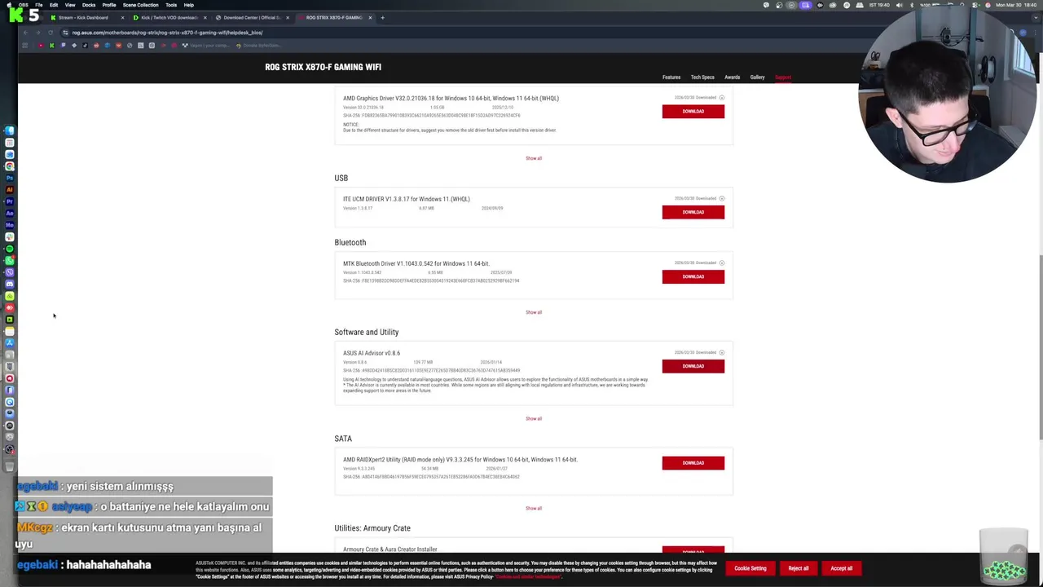
Task: Open Chrome from the dock
Action: pos(9,166)
